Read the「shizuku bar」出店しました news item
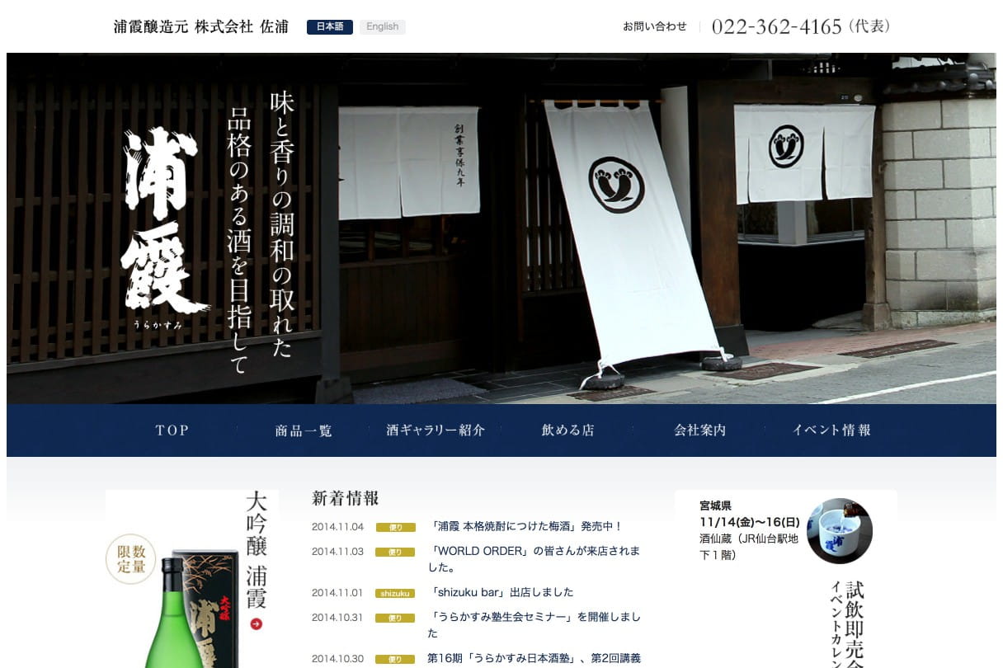Viewport: 1003px width, 668px height. [501, 592]
